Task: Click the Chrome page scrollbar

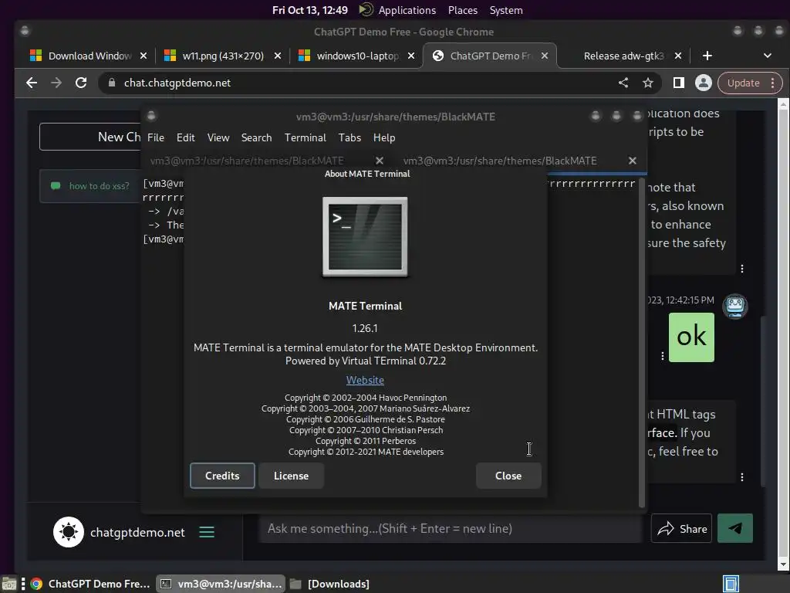Action: [x=783, y=335]
